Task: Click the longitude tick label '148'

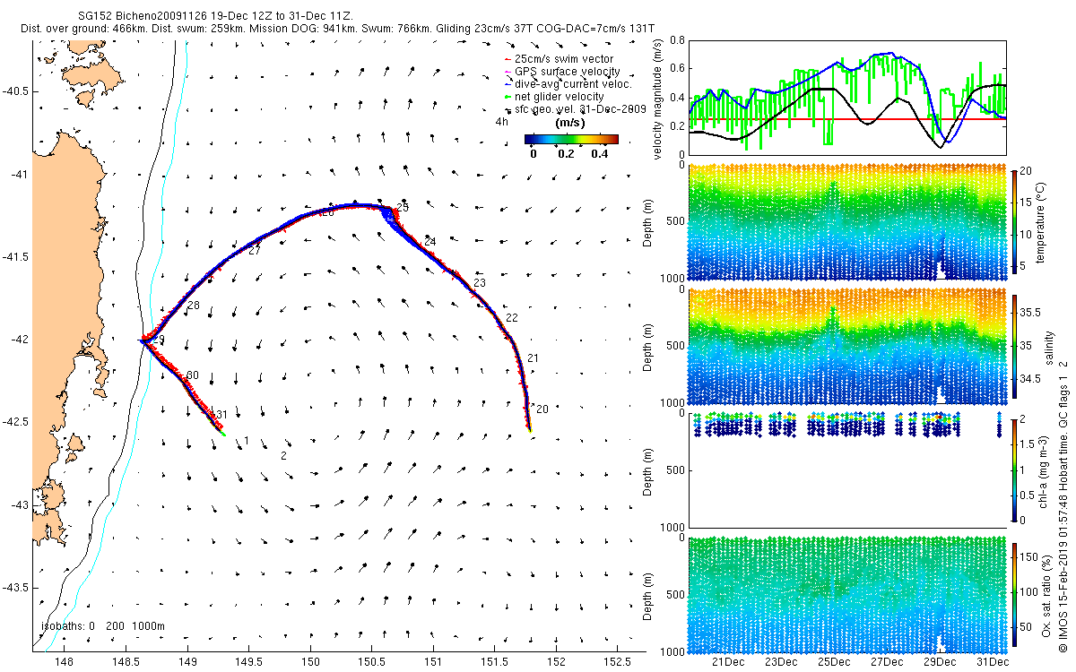Action: (65, 662)
